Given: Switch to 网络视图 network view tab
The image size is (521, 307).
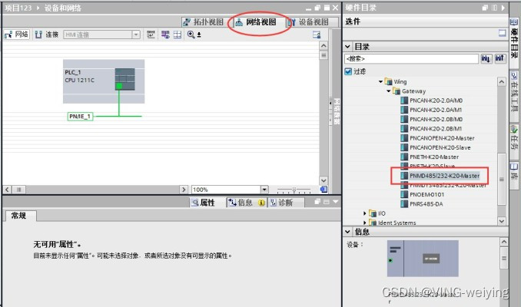Looking at the screenshot, I should [x=256, y=22].
